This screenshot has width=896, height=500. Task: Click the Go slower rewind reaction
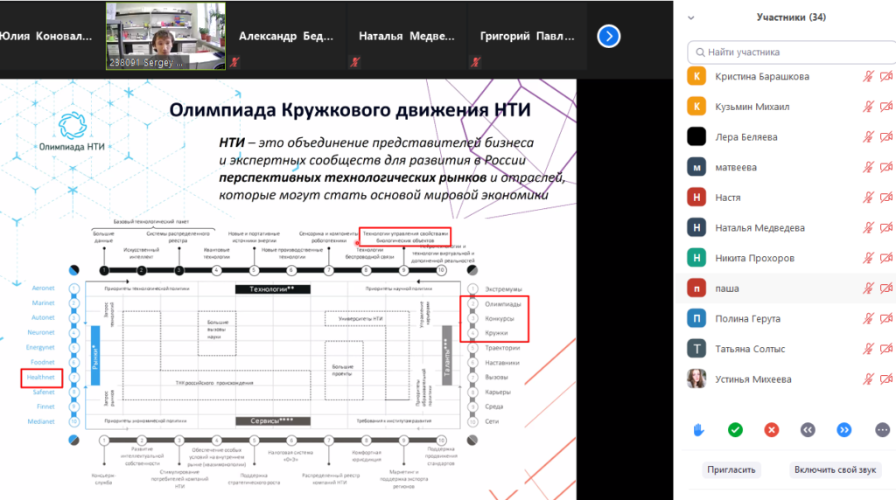808,430
